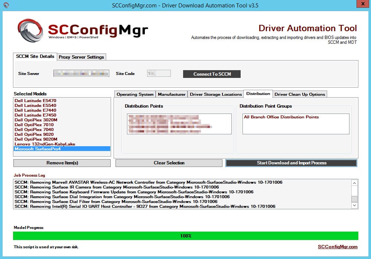The width and height of the screenshot is (371, 259).
Task: Select Dell OptiPlex 9020M entry
Action: pyautogui.click(x=62, y=139)
